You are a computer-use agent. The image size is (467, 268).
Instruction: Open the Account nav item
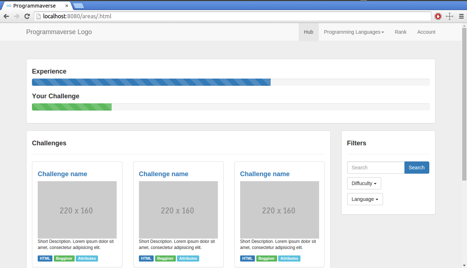(426, 32)
